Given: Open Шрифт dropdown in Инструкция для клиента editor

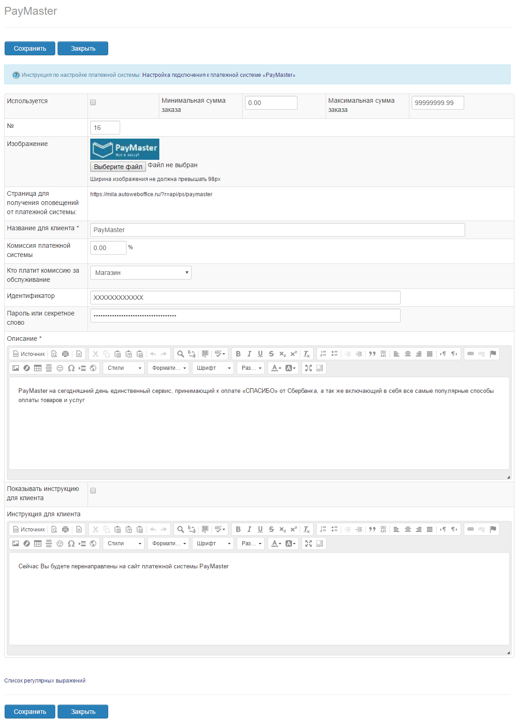Looking at the screenshot, I should tap(213, 543).
